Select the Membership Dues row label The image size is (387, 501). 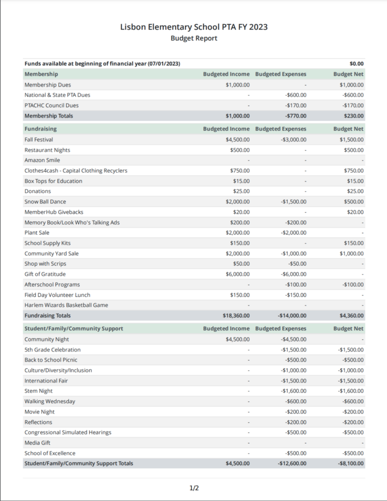[x=47, y=85]
